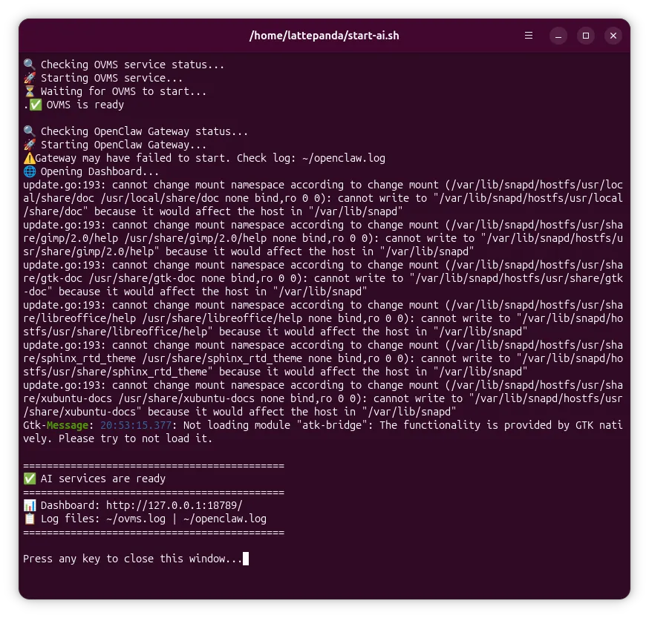Open the http://127.0.0.1:18789/ dashboard URL
The height and width of the screenshot is (618, 649).
coord(175,505)
